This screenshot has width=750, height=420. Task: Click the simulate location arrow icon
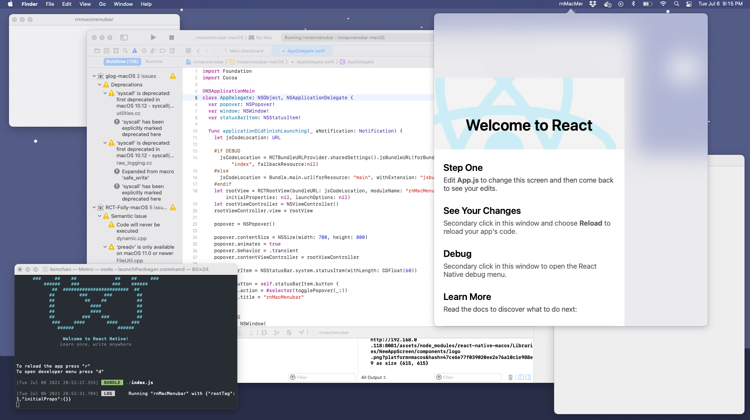pos(301,332)
